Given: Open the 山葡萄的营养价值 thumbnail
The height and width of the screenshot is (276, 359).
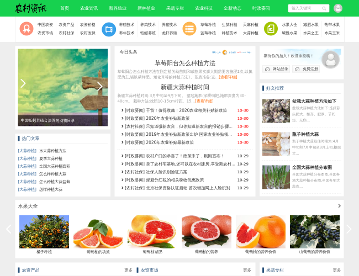Looking at the screenshot, I should coord(315,232).
